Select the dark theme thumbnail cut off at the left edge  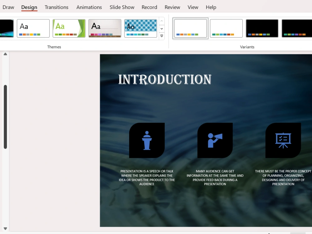pos(7,28)
